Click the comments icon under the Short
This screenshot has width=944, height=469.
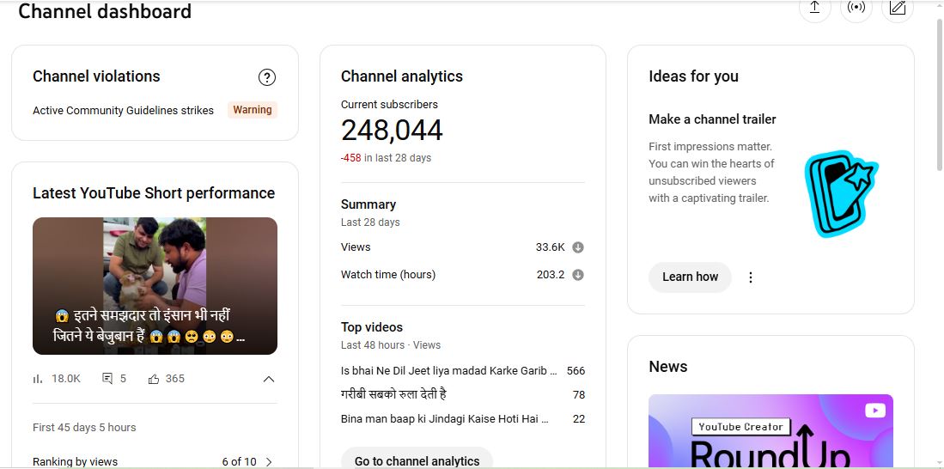tap(107, 379)
